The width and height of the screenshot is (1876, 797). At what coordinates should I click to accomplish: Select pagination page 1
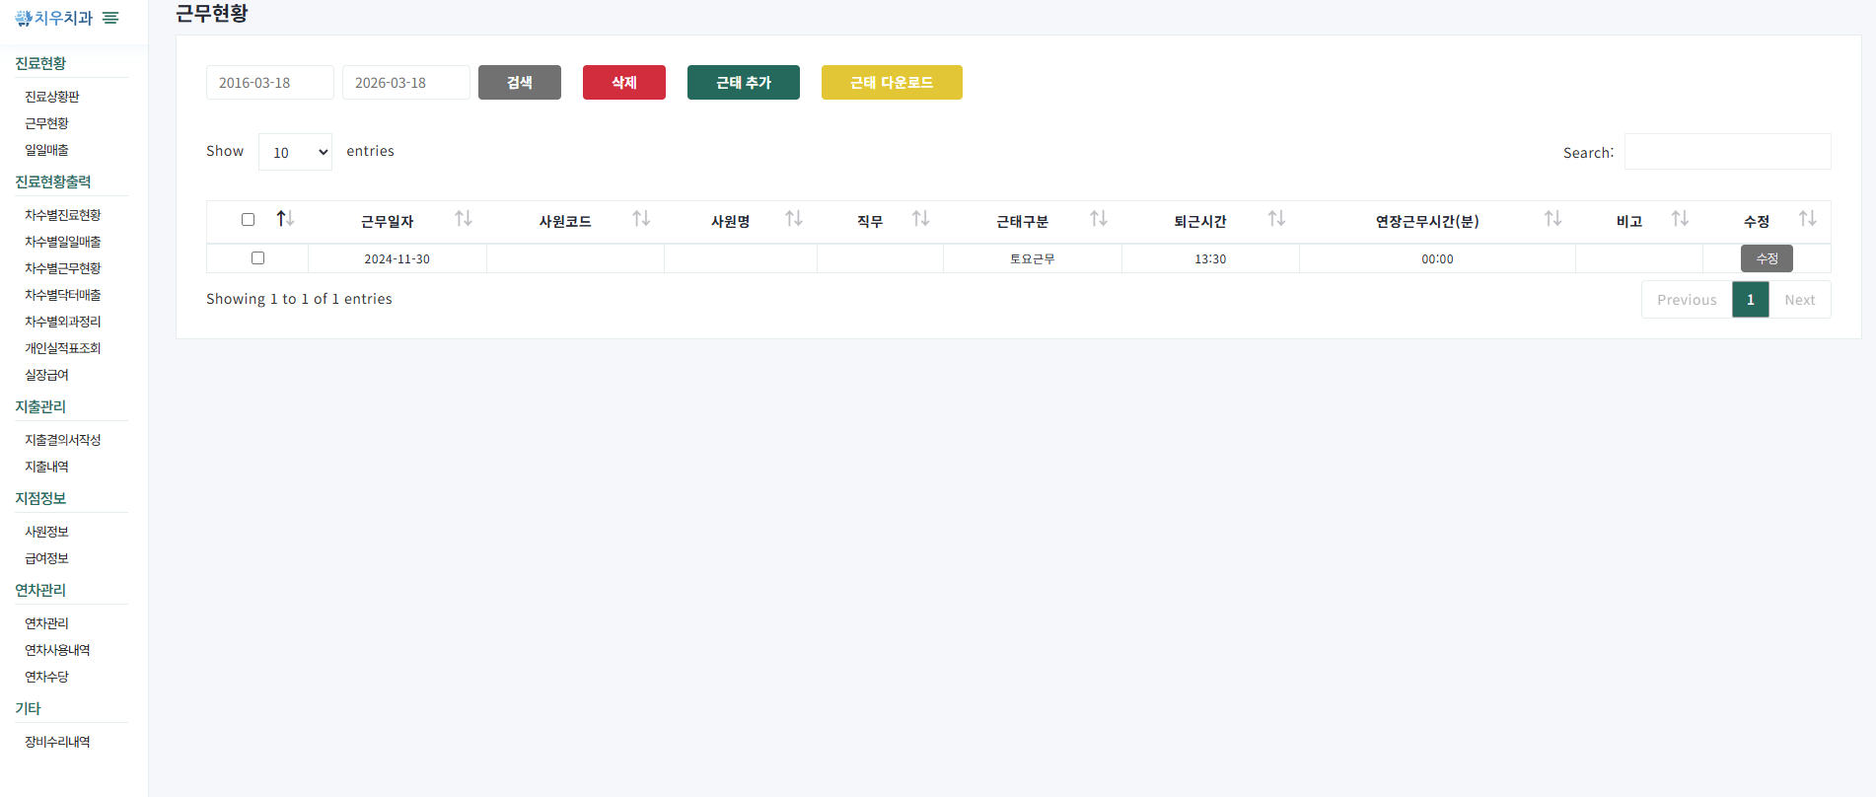point(1751,300)
